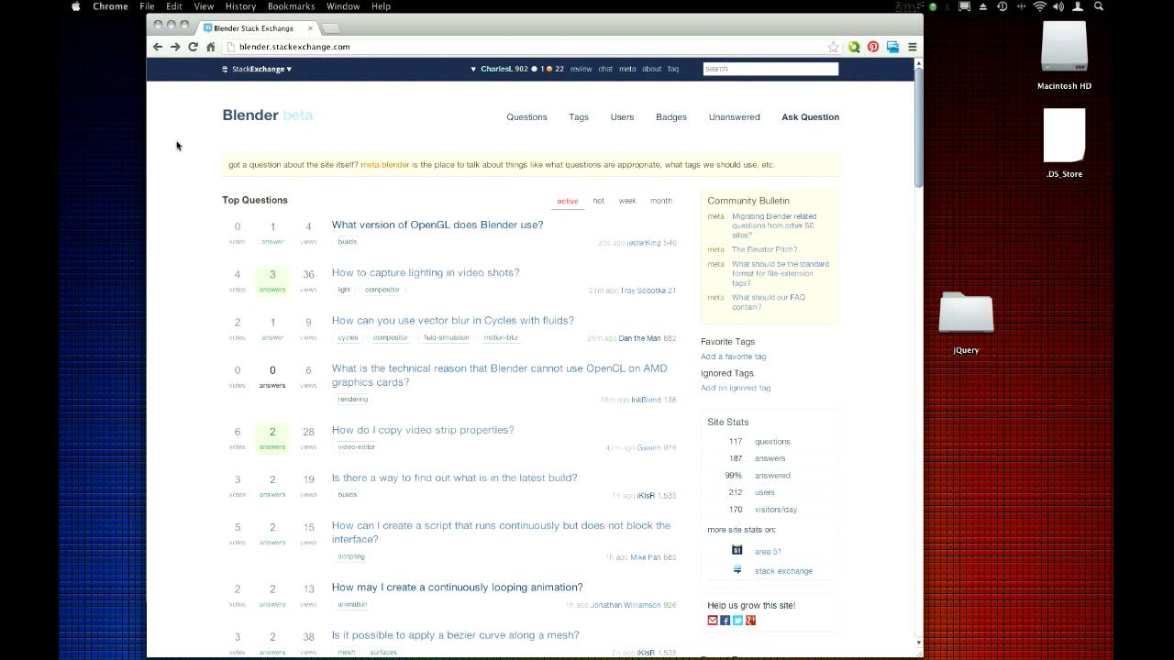Go to the Tags page
The image size is (1174, 660).
point(579,117)
